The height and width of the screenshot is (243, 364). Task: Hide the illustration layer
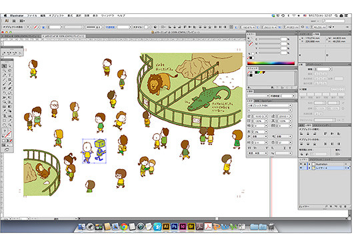tap(301, 164)
